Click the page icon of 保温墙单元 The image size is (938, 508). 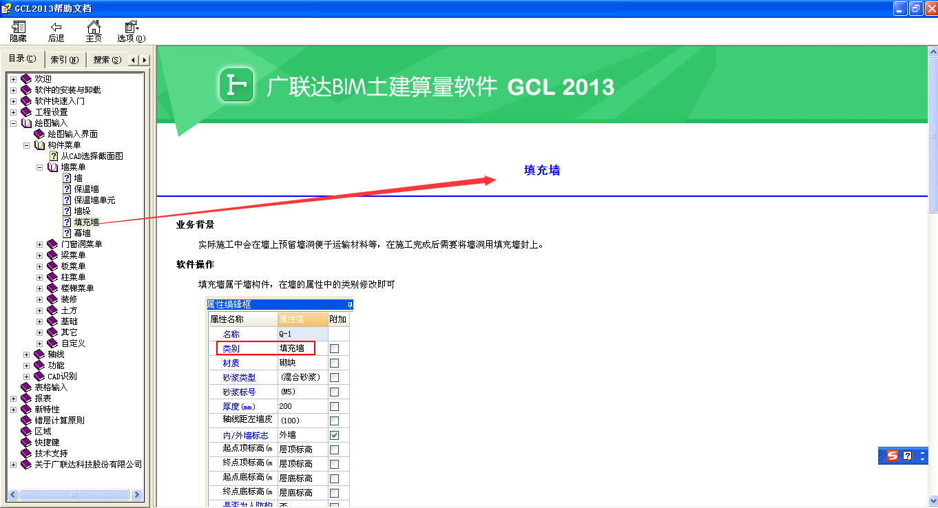[67, 200]
